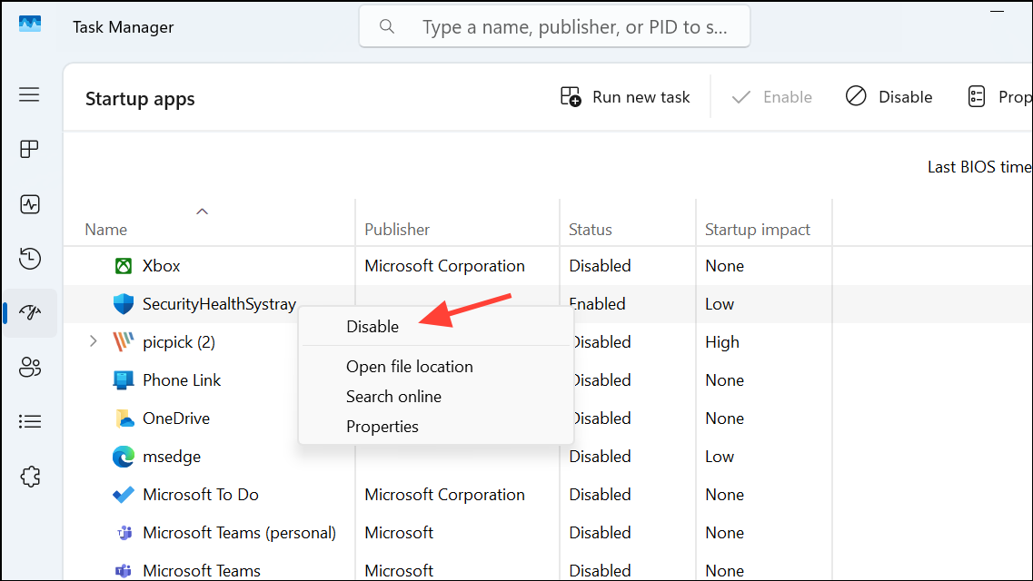Select the Phone Link row name
1033x581 pixels.
(x=182, y=380)
